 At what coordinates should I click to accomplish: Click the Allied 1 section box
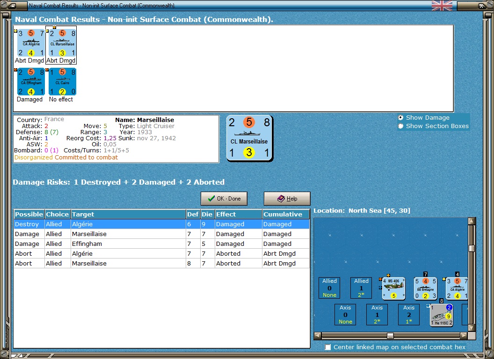coord(361,288)
